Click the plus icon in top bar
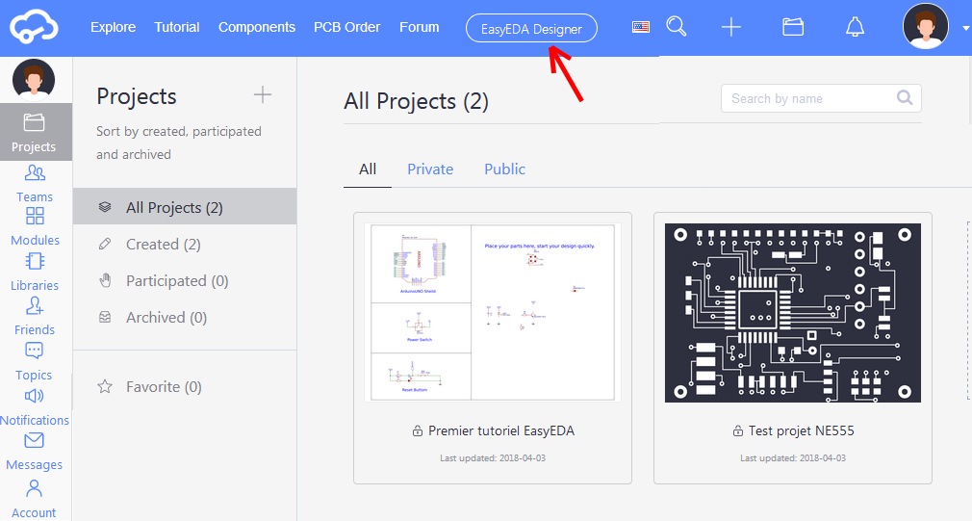 730,27
